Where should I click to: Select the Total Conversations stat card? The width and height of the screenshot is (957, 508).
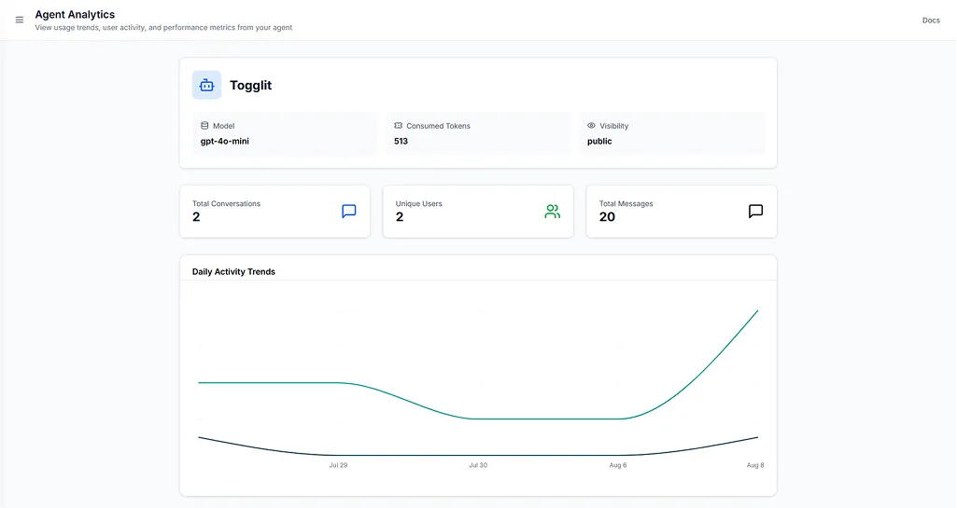pos(274,212)
